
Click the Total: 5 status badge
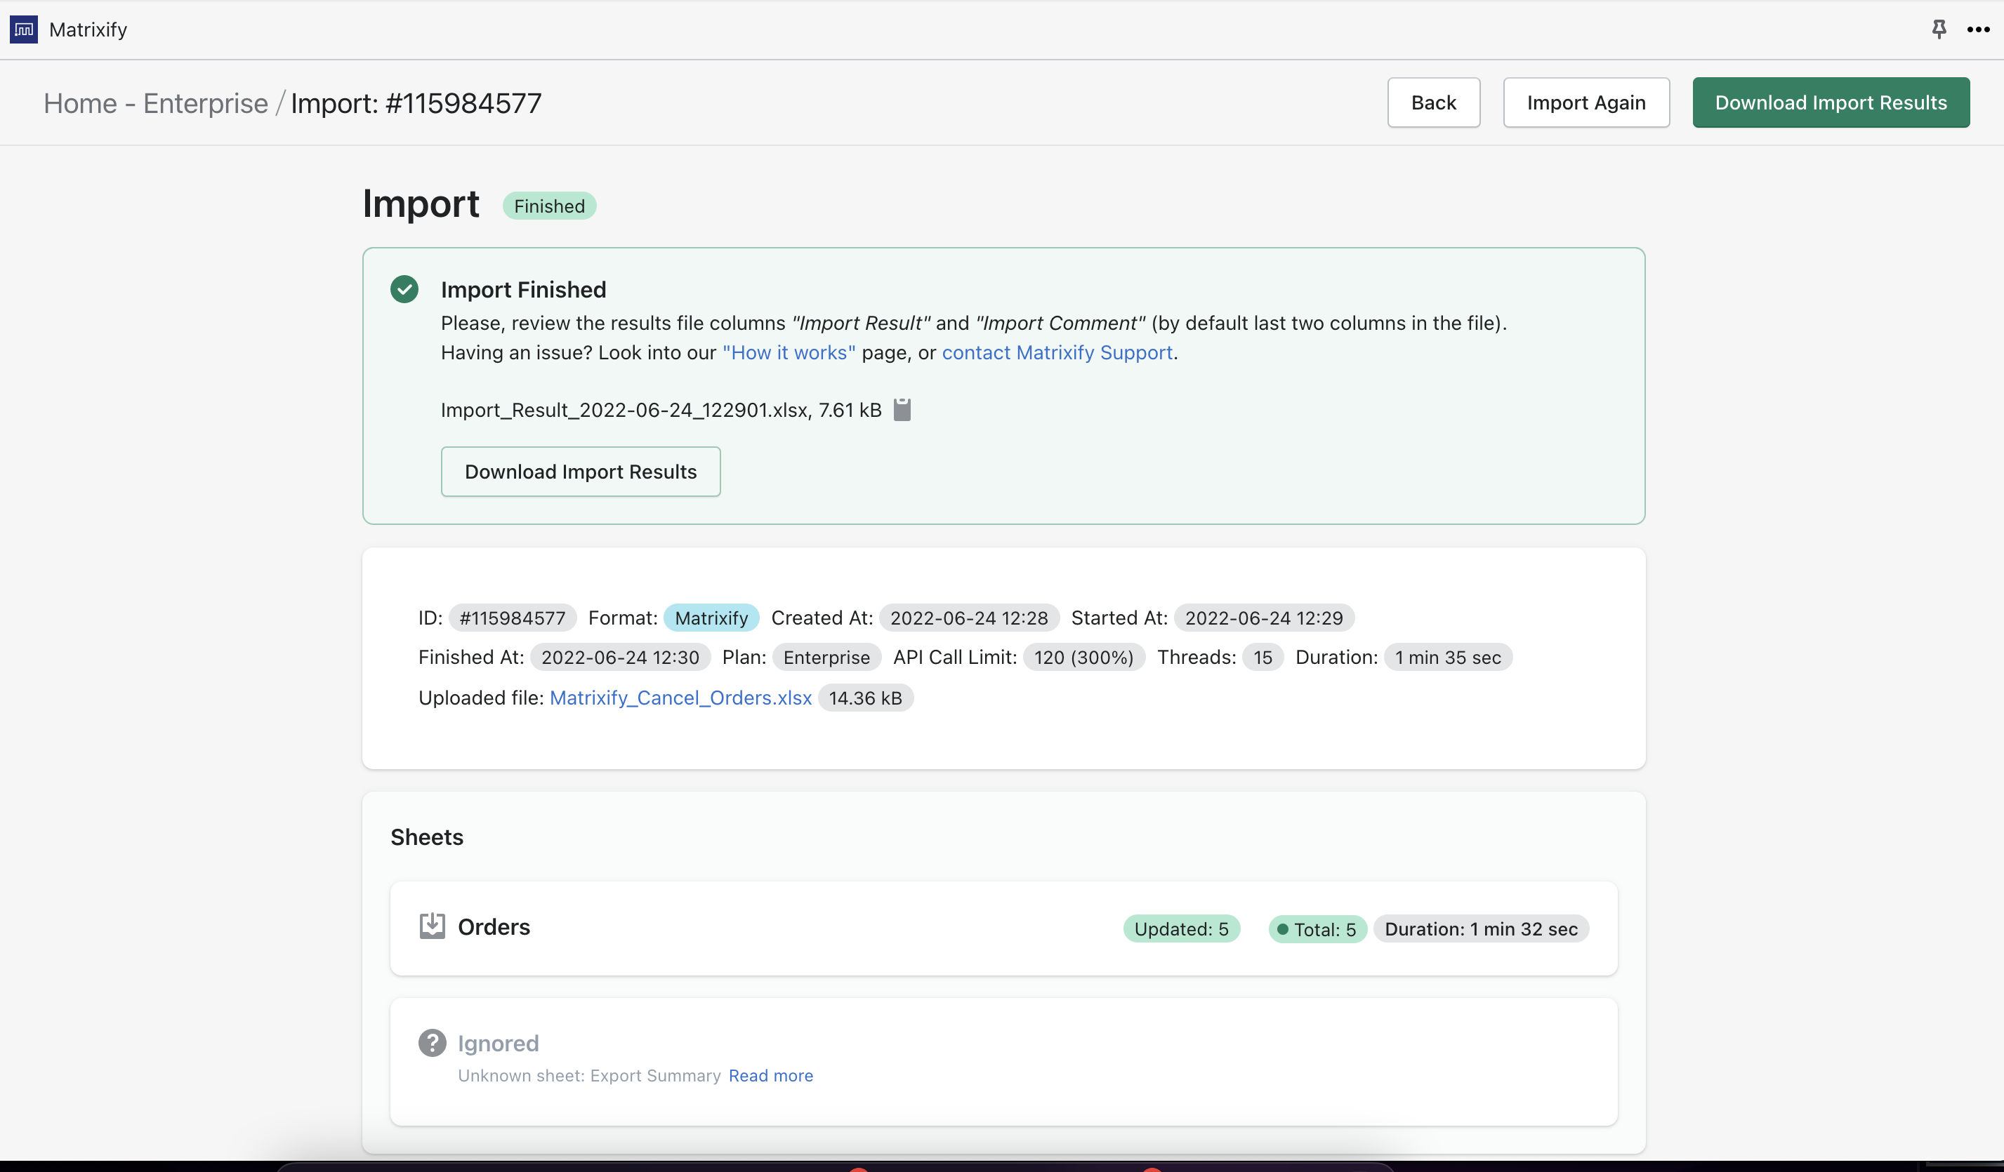[1318, 929]
